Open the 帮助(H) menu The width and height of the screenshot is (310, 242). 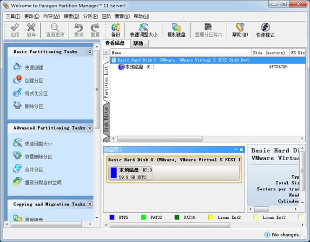point(141,16)
